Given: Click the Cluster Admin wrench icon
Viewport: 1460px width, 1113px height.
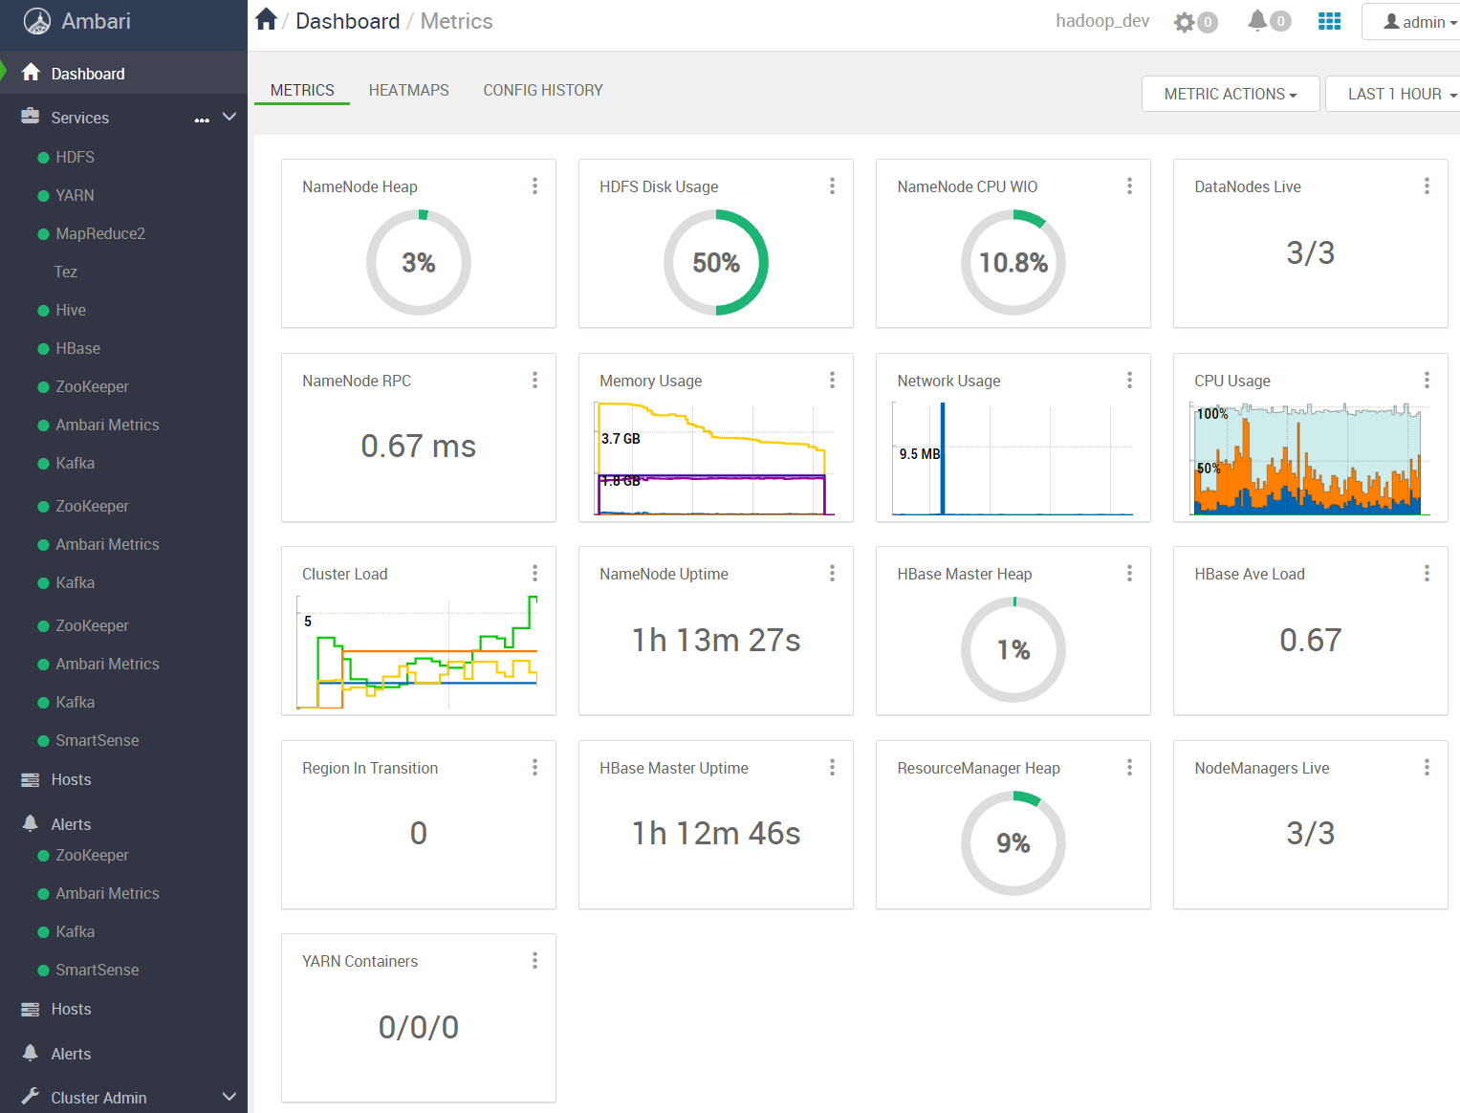Looking at the screenshot, I should [31, 1097].
